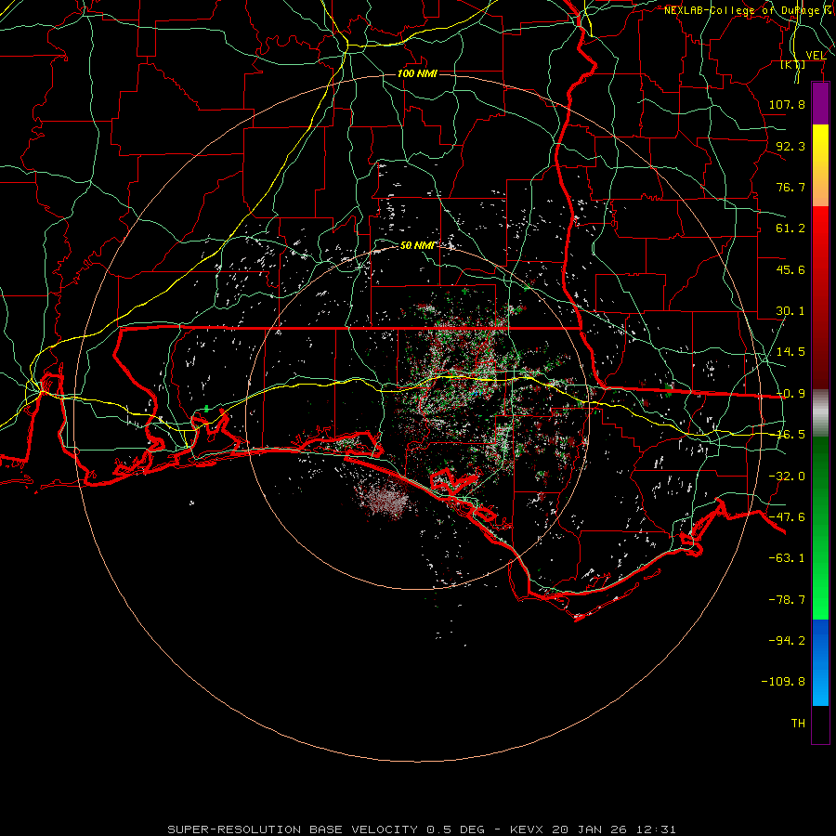
Task: Click the "50 NMI" range ring label
Action: (x=417, y=245)
